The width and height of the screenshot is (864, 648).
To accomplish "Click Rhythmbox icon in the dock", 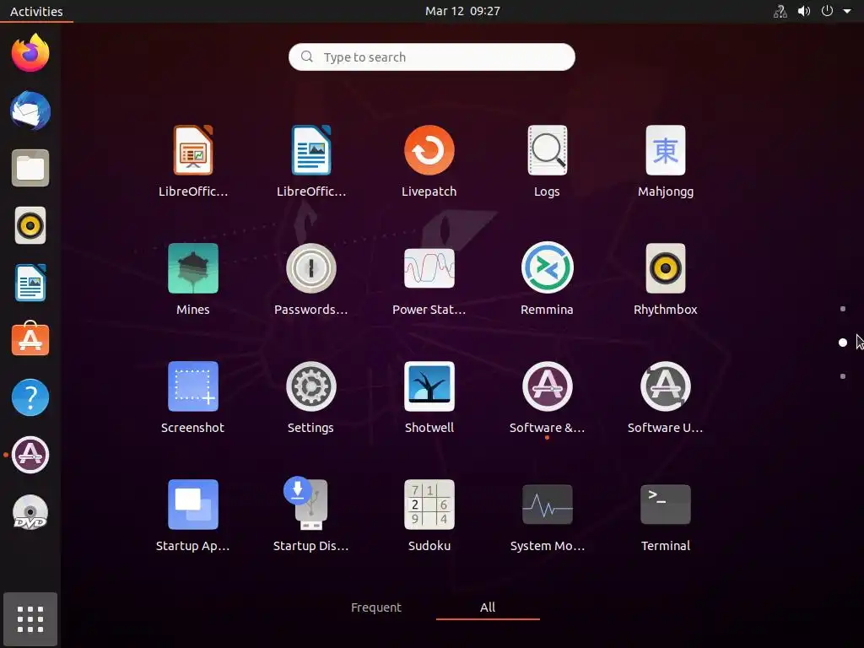I will pyautogui.click(x=30, y=225).
